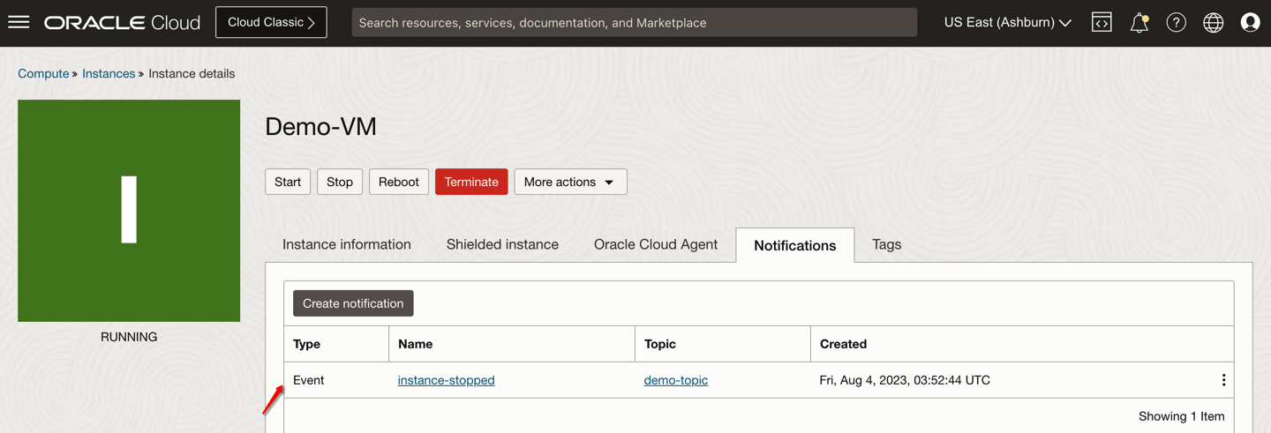Open the Cloud Classic switcher
Screen dimensions: 1271x433
click(x=271, y=23)
